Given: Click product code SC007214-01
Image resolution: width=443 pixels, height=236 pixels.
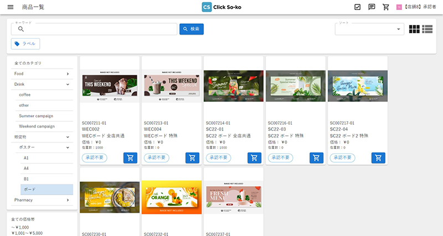Looking at the screenshot, I should pyautogui.click(x=218, y=123).
